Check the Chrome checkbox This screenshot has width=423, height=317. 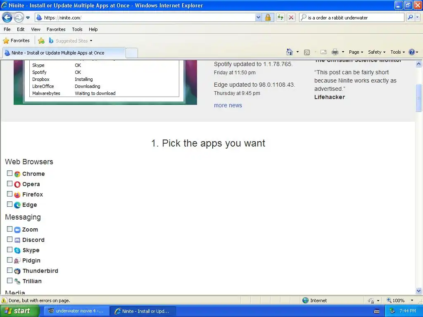[x=10, y=173]
